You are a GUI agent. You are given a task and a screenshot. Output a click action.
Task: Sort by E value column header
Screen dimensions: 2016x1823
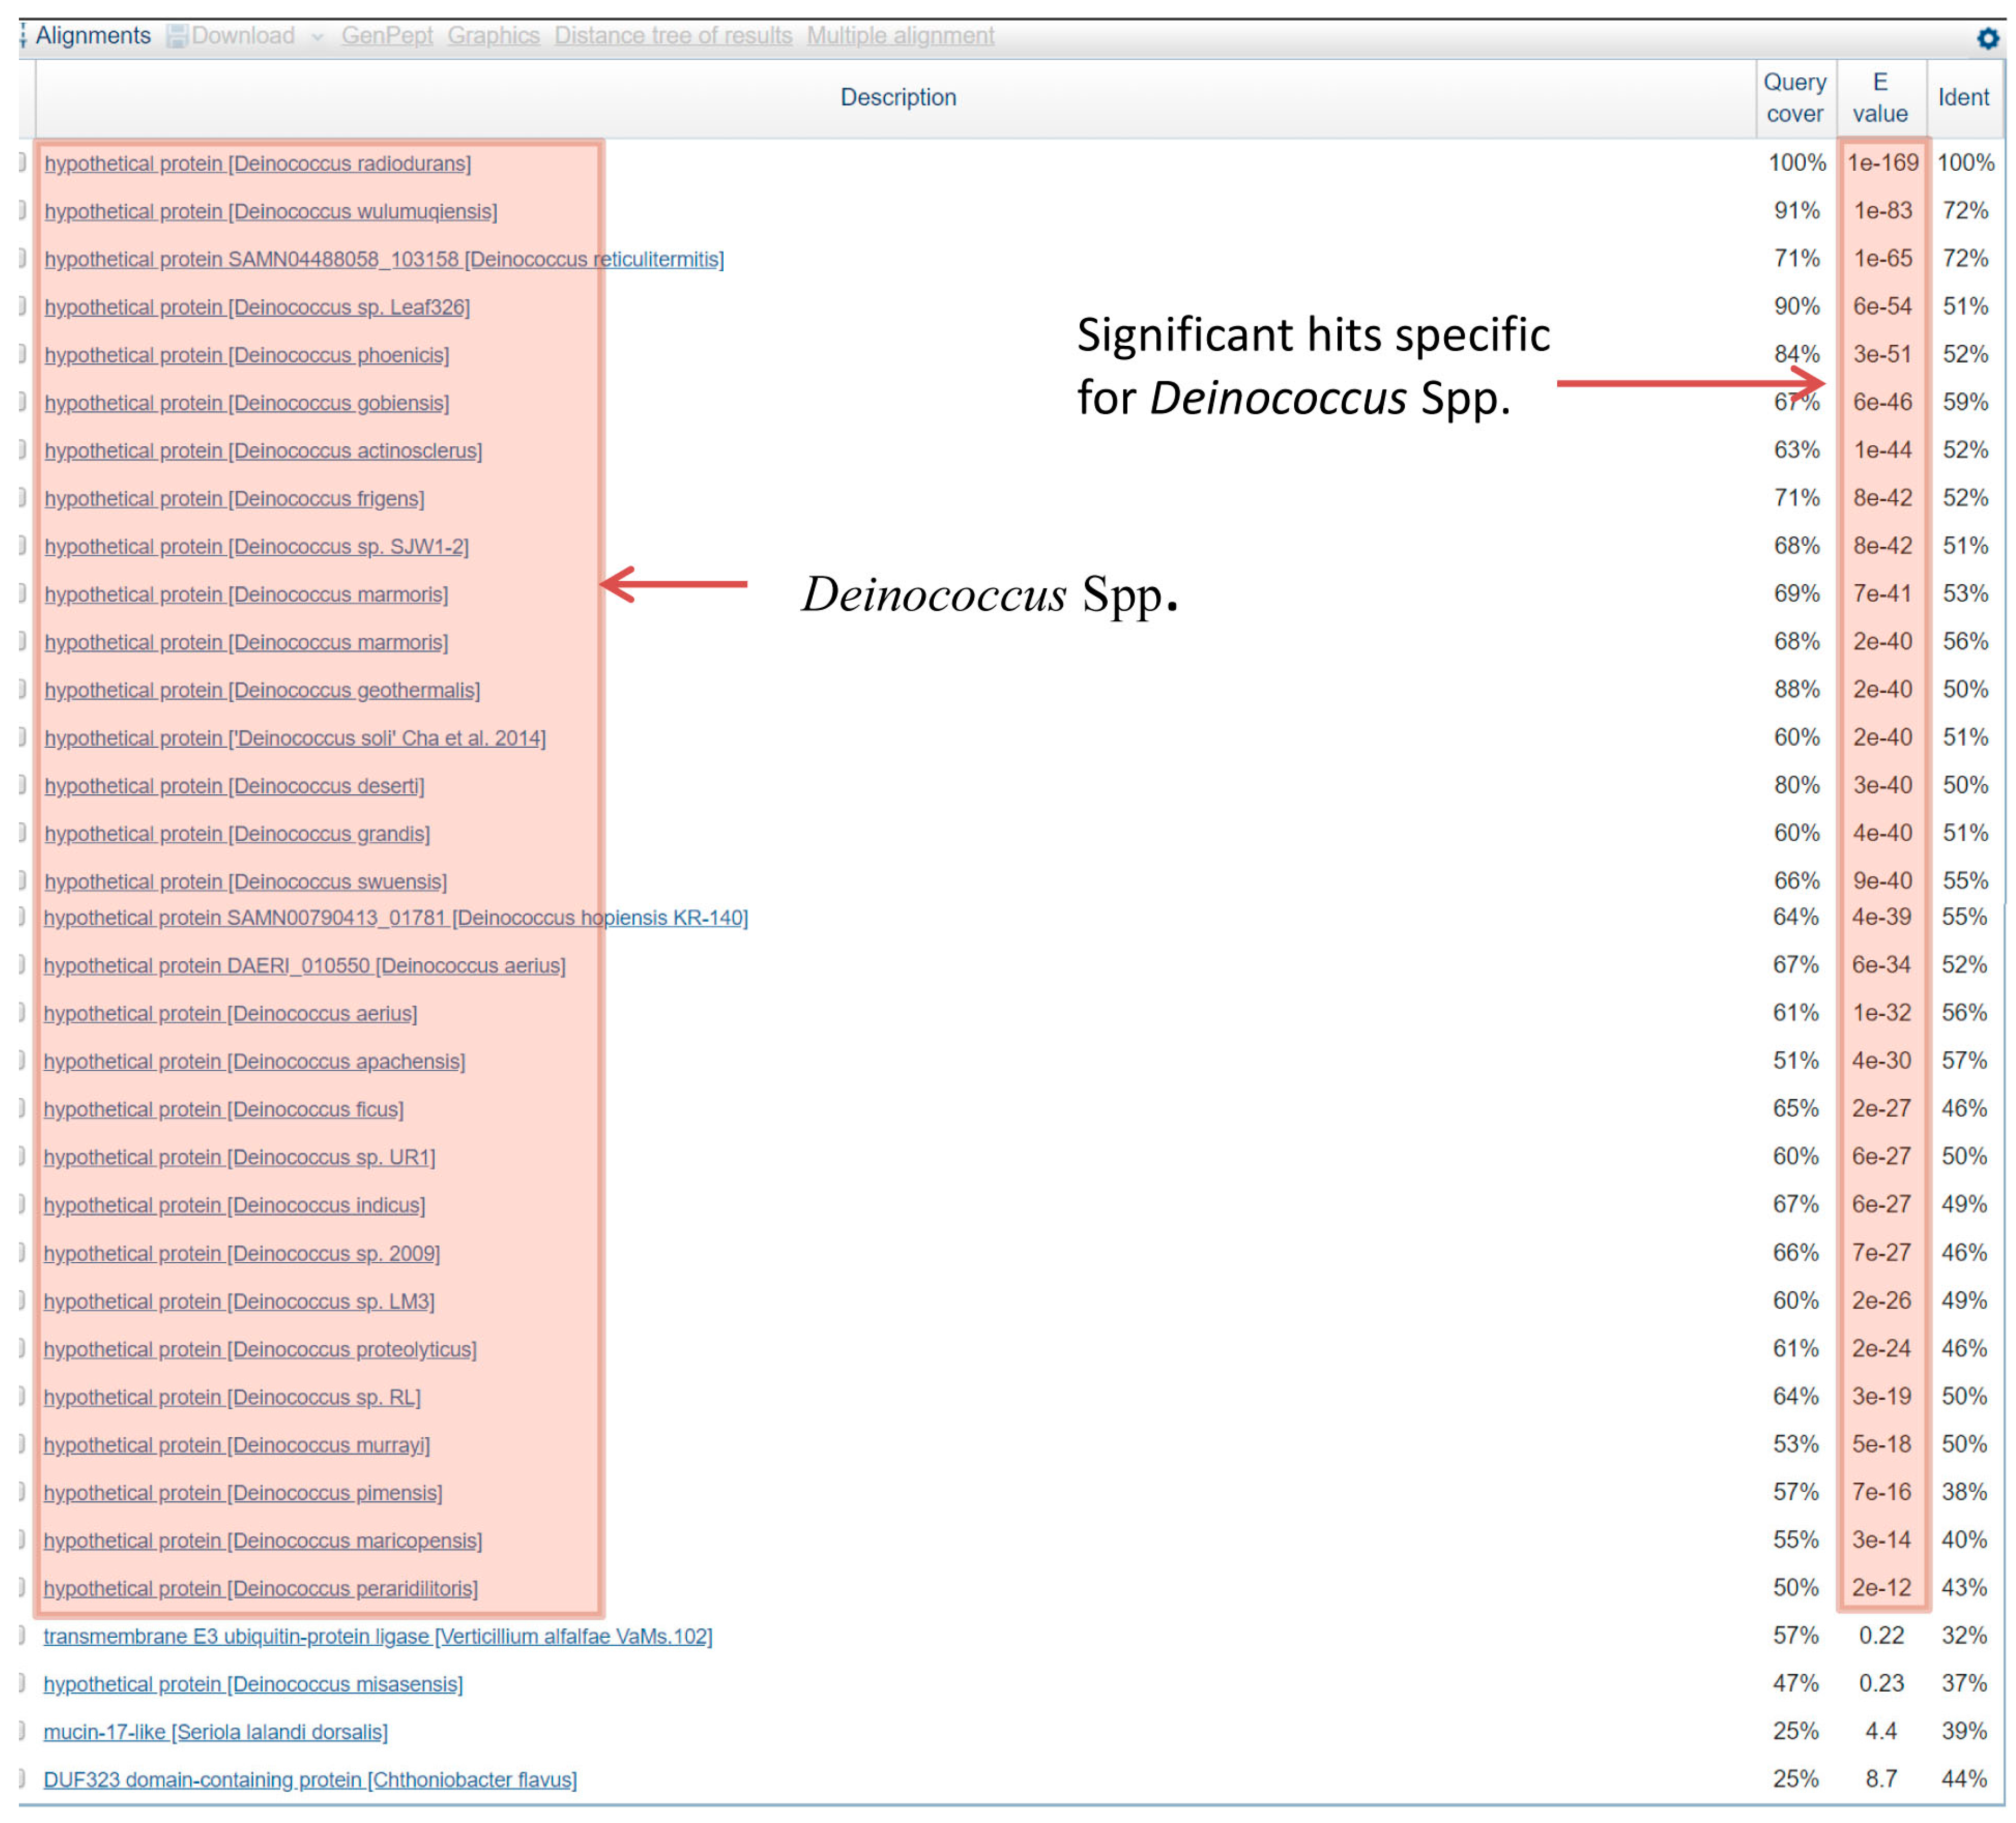(x=1880, y=97)
